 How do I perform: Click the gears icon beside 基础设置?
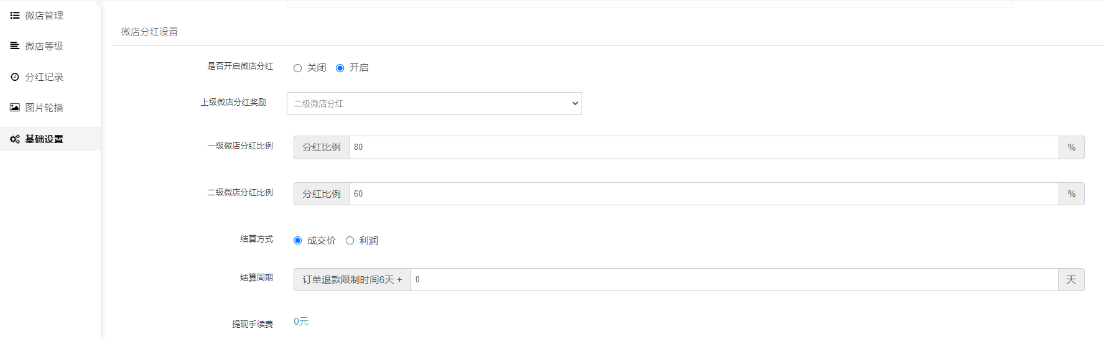15,139
